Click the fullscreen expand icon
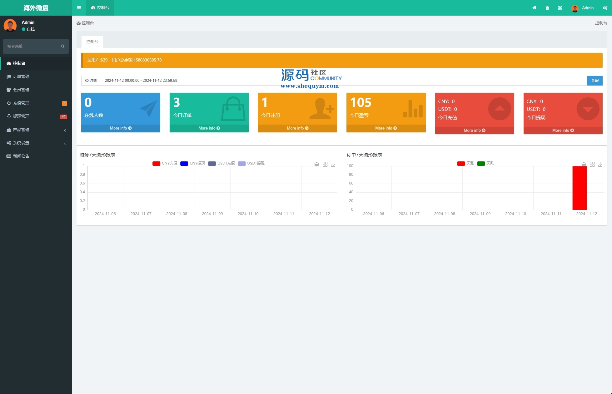Viewport: 612px width, 394px height. (x=560, y=8)
